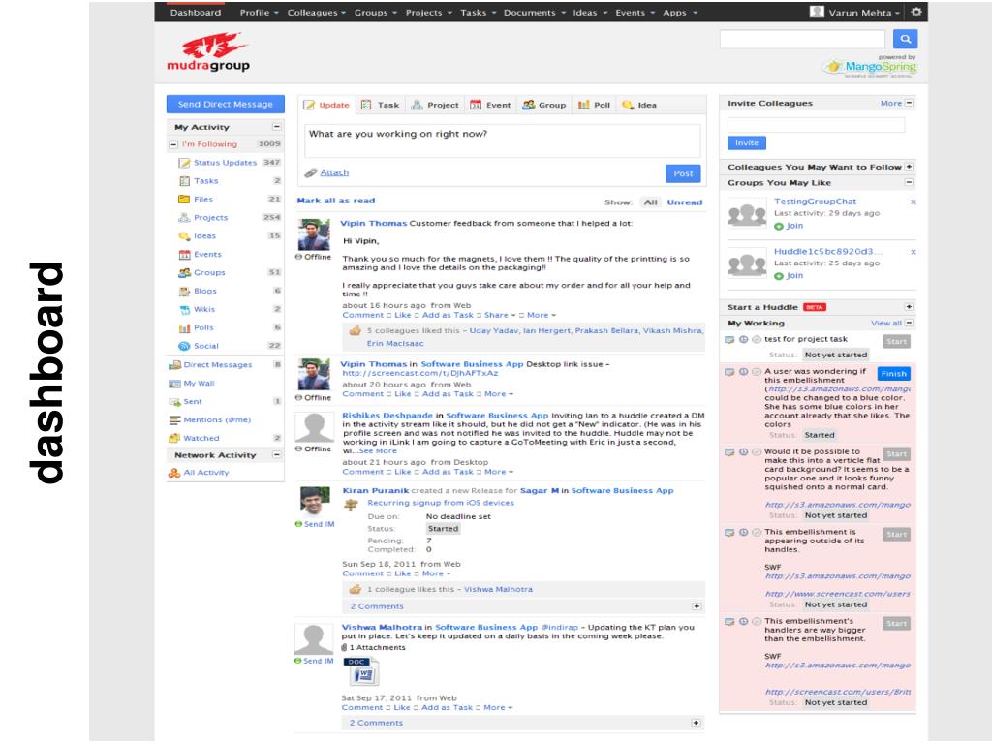
Task: Open the Mentions (@me) icon
Action: 174,420
